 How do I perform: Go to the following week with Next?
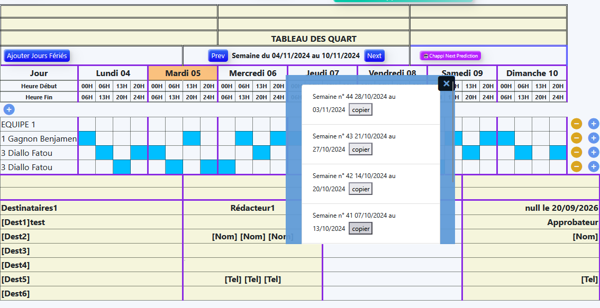click(x=374, y=56)
